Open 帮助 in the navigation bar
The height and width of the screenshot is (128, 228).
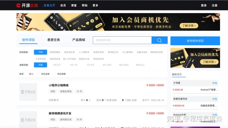tap(85, 5)
